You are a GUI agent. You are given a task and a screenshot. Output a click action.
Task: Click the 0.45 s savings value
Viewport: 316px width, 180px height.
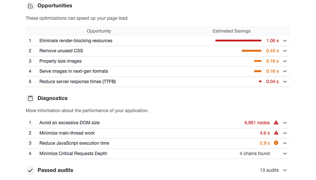(x=272, y=51)
